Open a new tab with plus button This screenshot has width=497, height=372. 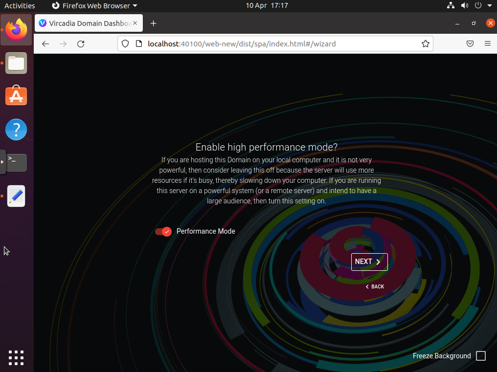point(154,23)
